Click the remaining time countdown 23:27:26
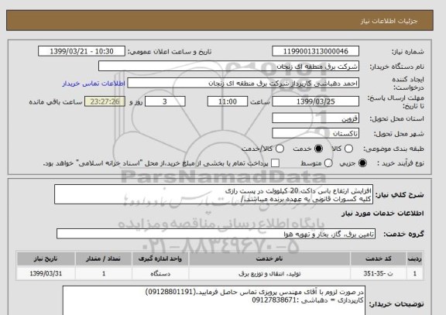The height and width of the screenshot is (315, 446). (x=105, y=101)
